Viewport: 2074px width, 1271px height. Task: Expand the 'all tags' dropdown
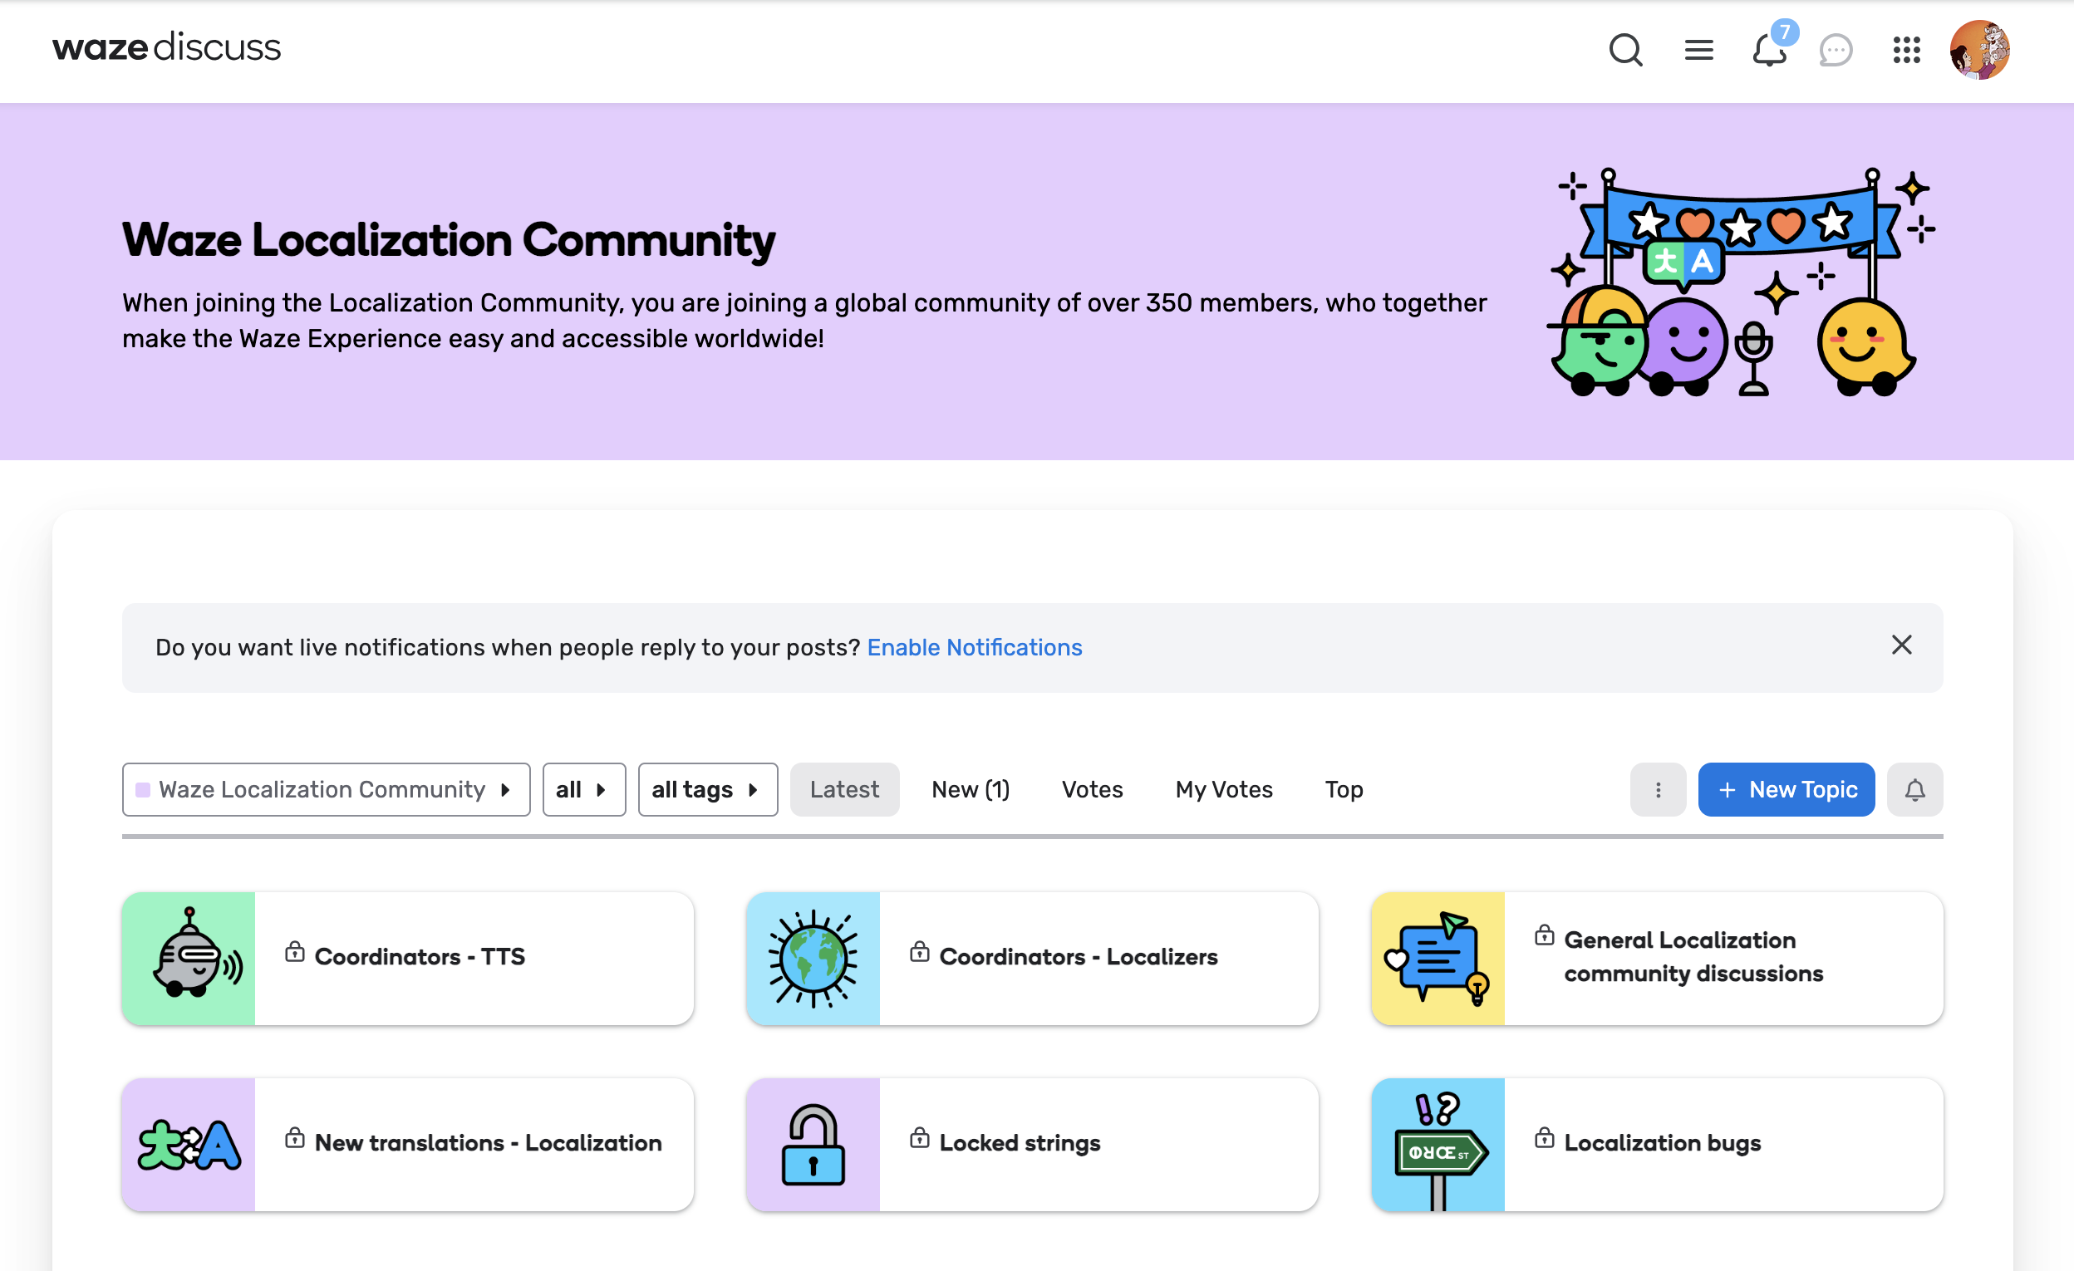[x=707, y=789]
